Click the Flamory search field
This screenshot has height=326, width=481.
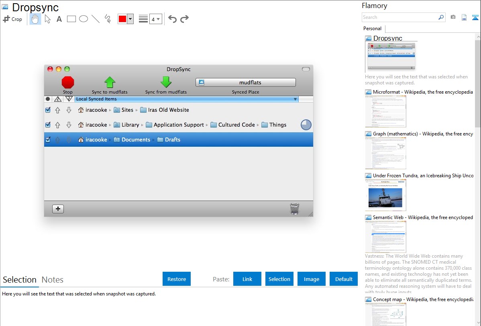click(399, 17)
